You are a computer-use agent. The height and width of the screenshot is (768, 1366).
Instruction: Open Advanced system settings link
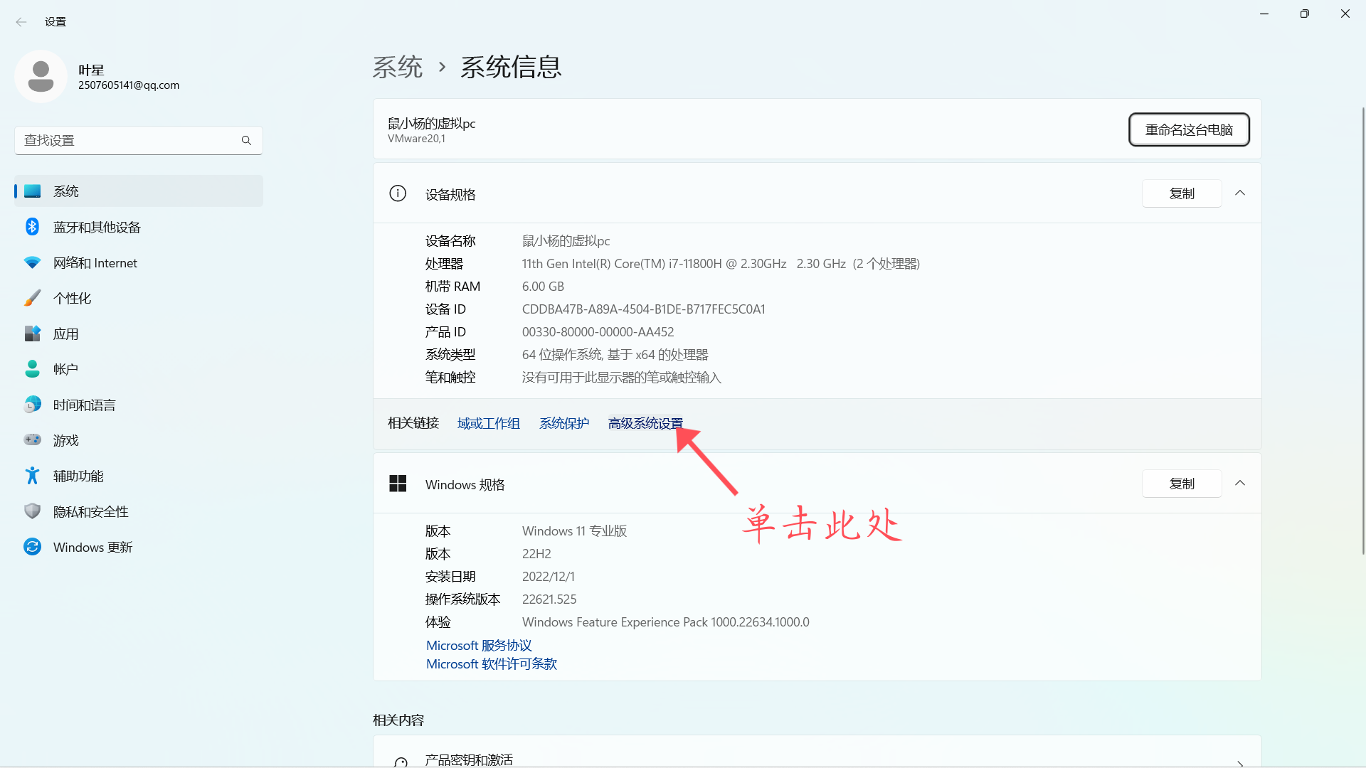(645, 424)
